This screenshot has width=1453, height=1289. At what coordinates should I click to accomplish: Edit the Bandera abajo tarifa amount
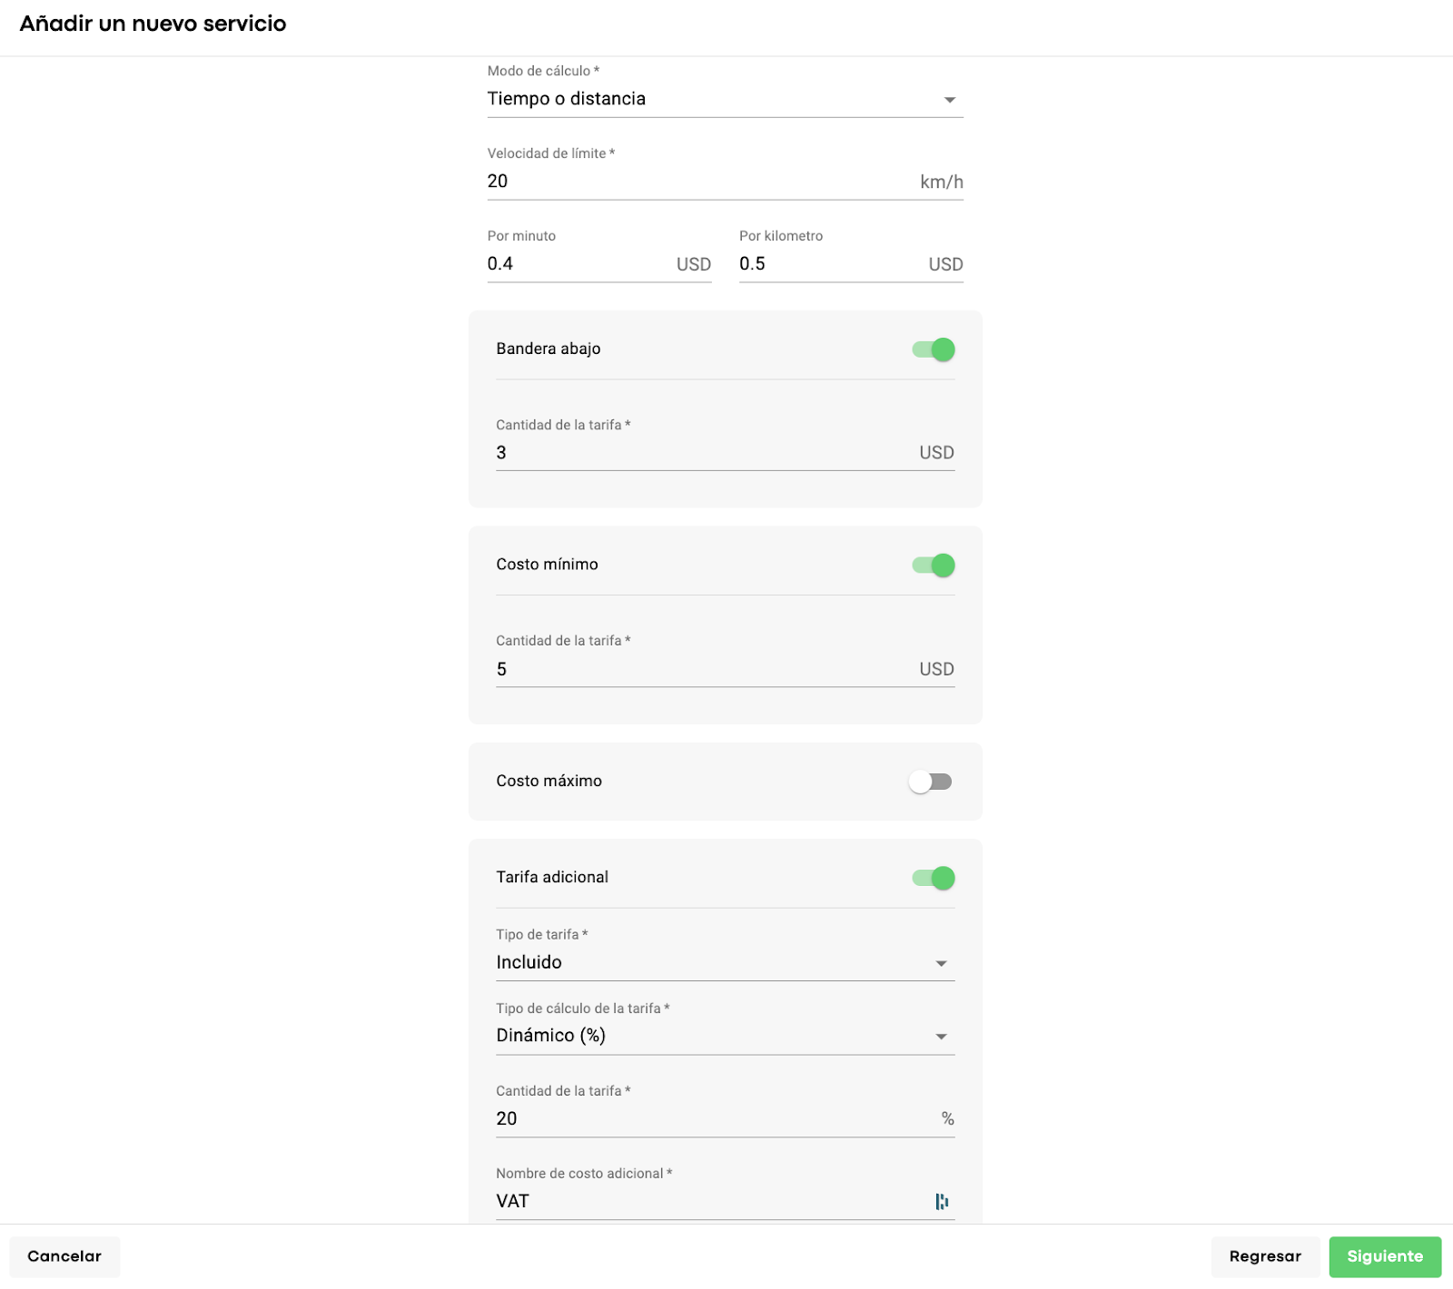click(x=704, y=453)
